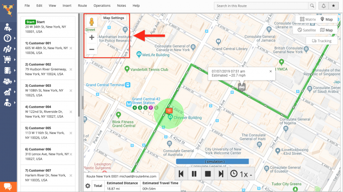Click the orange stop 12 marker

pyautogui.click(x=169, y=111)
